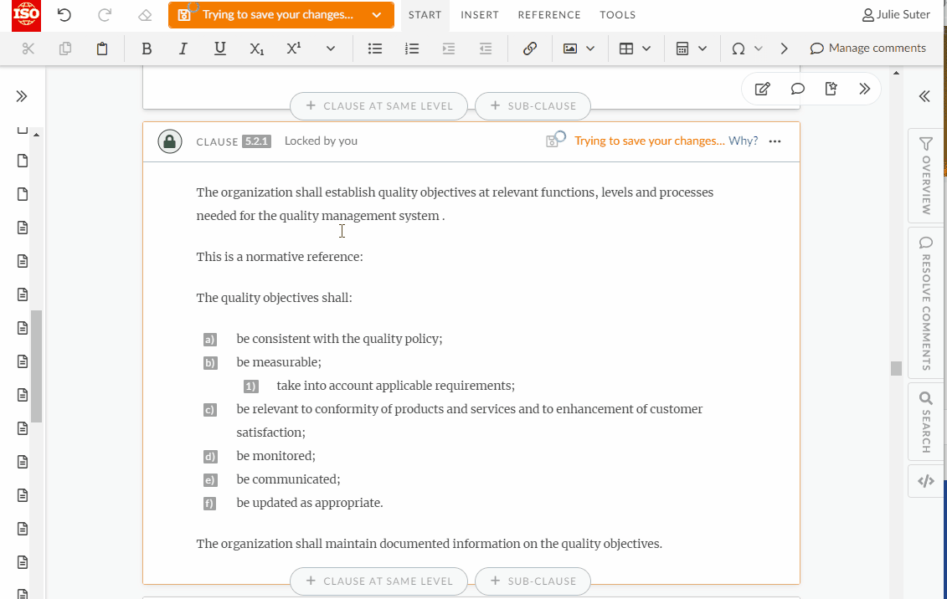Click text 'This is a normative reference:'
Image resolution: width=947 pixels, height=599 pixels.
coord(280,257)
